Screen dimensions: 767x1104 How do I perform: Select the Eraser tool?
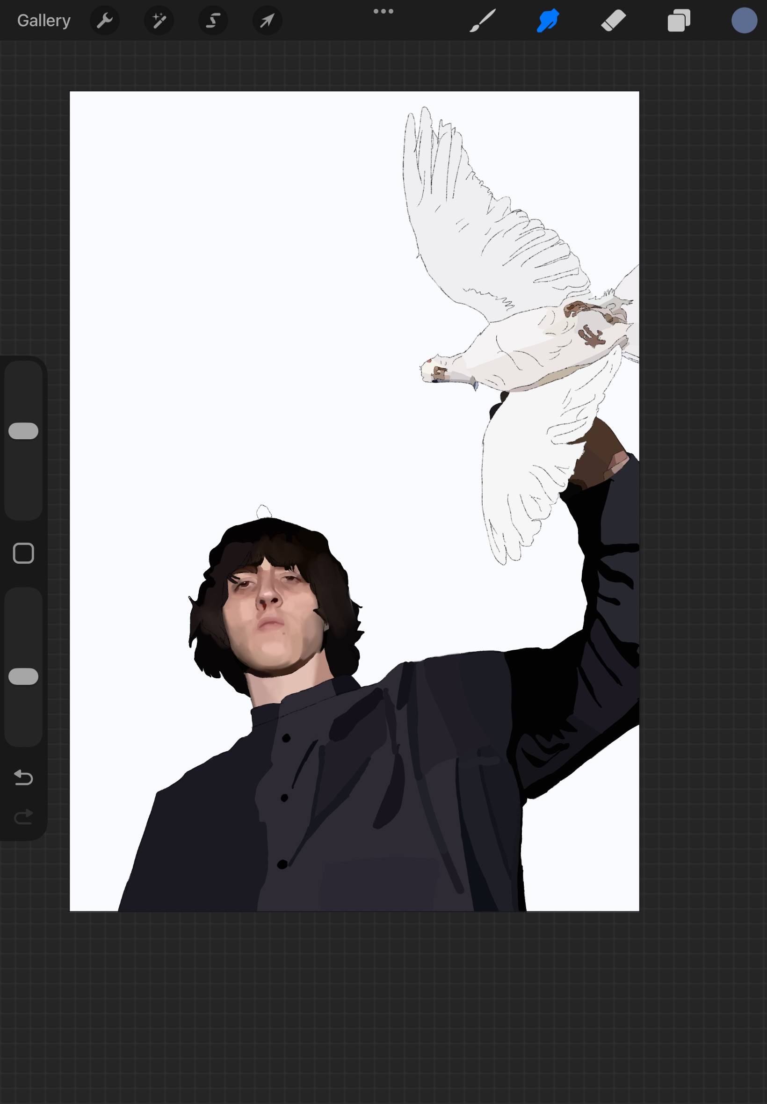[x=614, y=21]
